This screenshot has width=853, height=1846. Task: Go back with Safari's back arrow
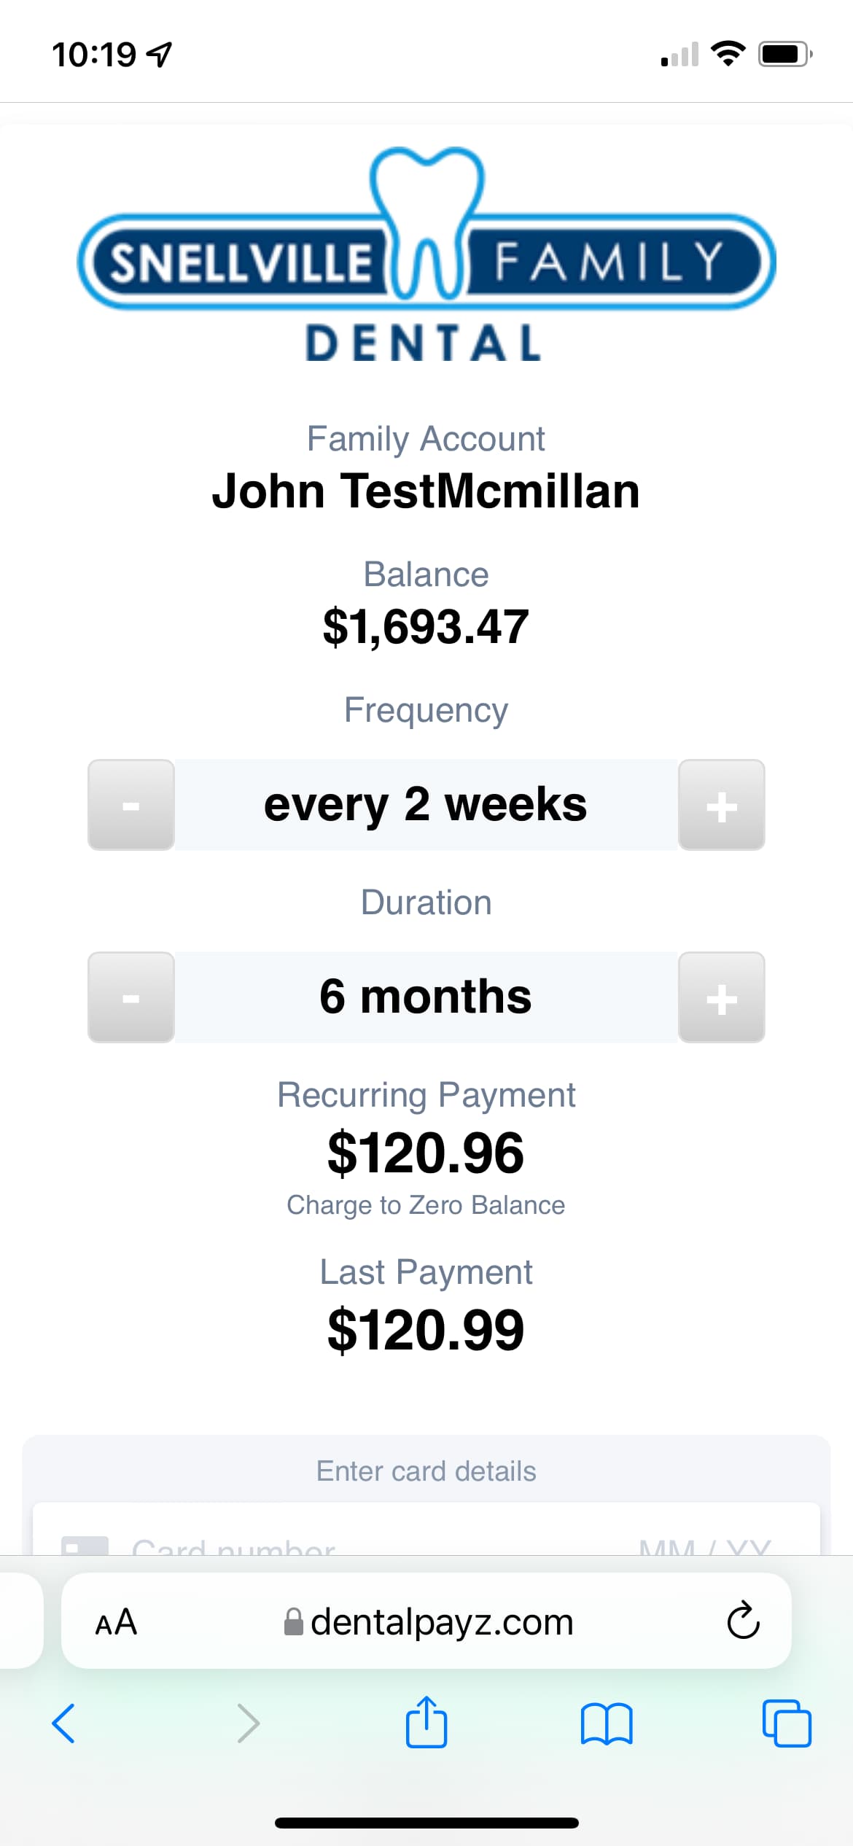(63, 1724)
